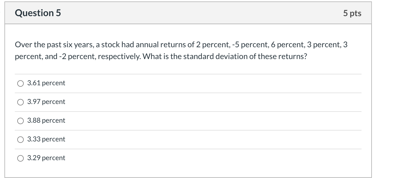Click the question prompt text

coord(181,50)
